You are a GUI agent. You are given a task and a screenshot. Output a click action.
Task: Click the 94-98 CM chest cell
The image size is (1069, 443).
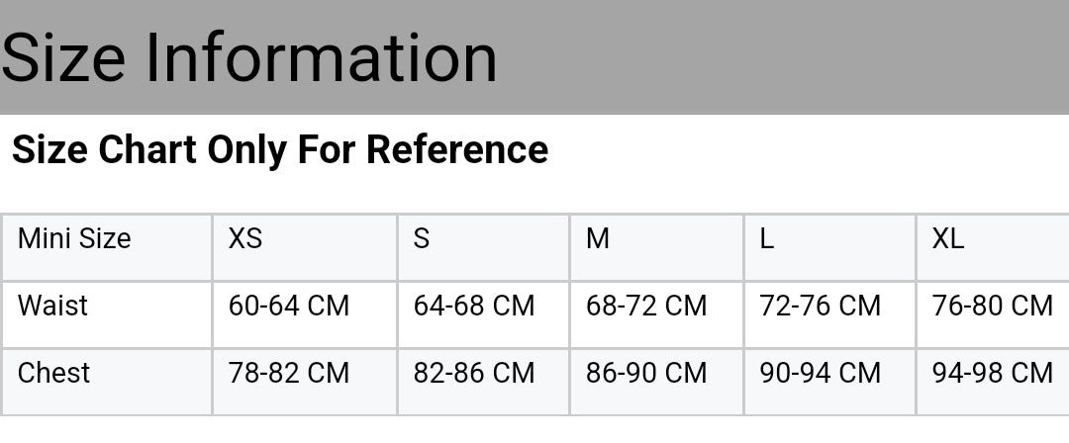tap(992, 373)
